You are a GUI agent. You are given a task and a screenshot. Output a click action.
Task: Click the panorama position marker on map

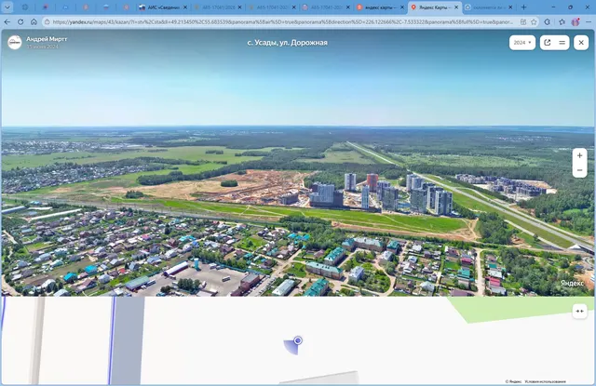tap(298, 340)
